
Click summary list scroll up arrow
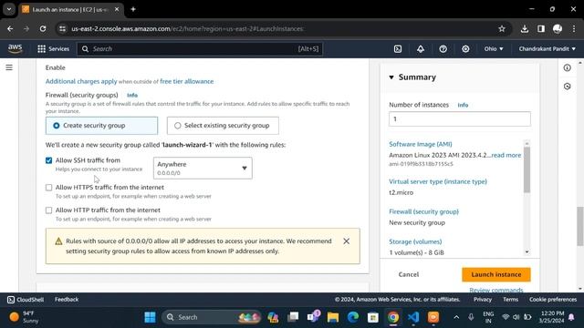pos(527,144)
